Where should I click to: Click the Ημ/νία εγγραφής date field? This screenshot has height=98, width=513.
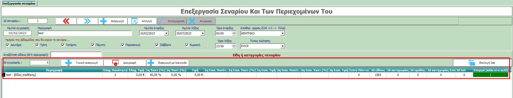pyautogui.click(x=17, y=33)
